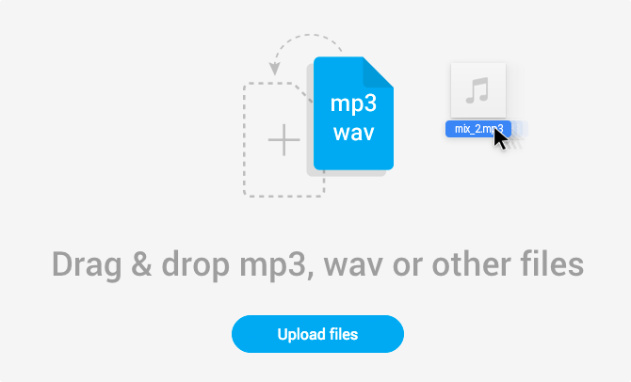
Task: Click the ampersand in the heading
Action: 141,264
